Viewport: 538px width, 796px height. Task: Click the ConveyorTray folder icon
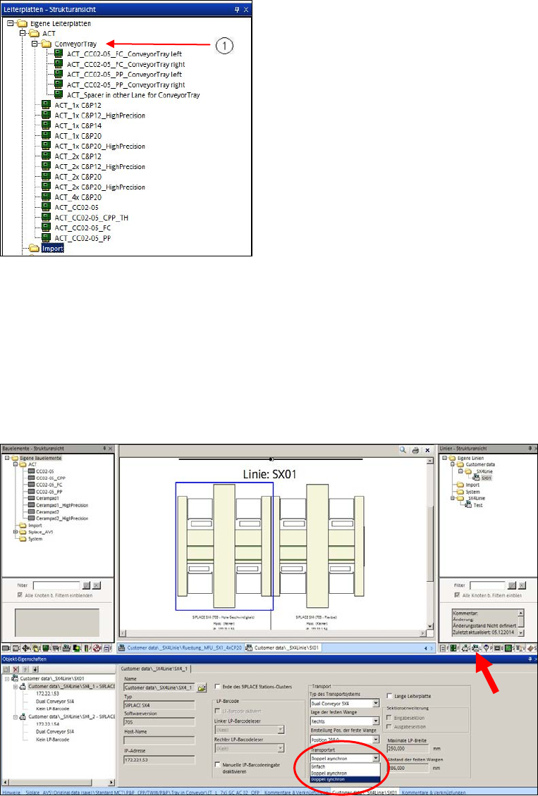[x=47, y=44]
